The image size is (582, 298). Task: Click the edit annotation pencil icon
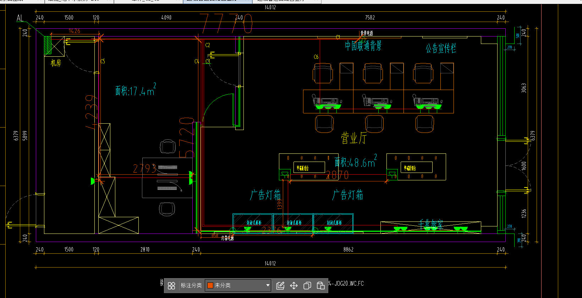coord(280,286)
